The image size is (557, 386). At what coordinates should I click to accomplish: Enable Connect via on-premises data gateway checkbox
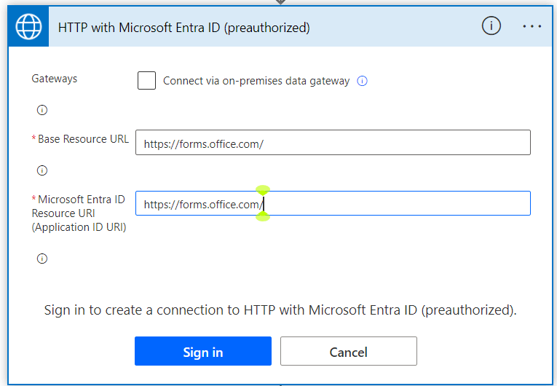(x=146, y=80)
